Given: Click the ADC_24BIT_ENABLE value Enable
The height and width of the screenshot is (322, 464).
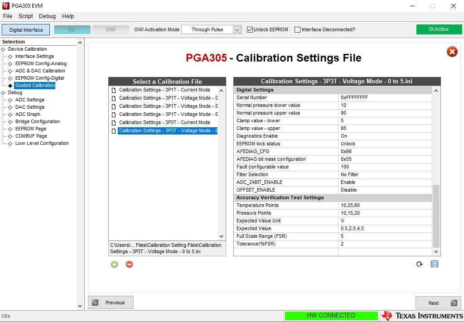Looking at the screenshot, I should pyautogui.click(x=348, y=182).
